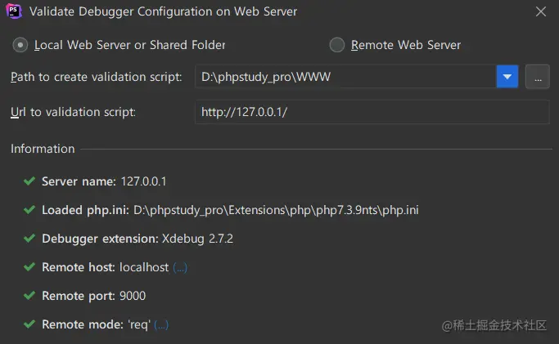The height and width of the screenshot is (344, 559).
Task: Click the 'Path to create validation script' label
Action: (97, 77)
